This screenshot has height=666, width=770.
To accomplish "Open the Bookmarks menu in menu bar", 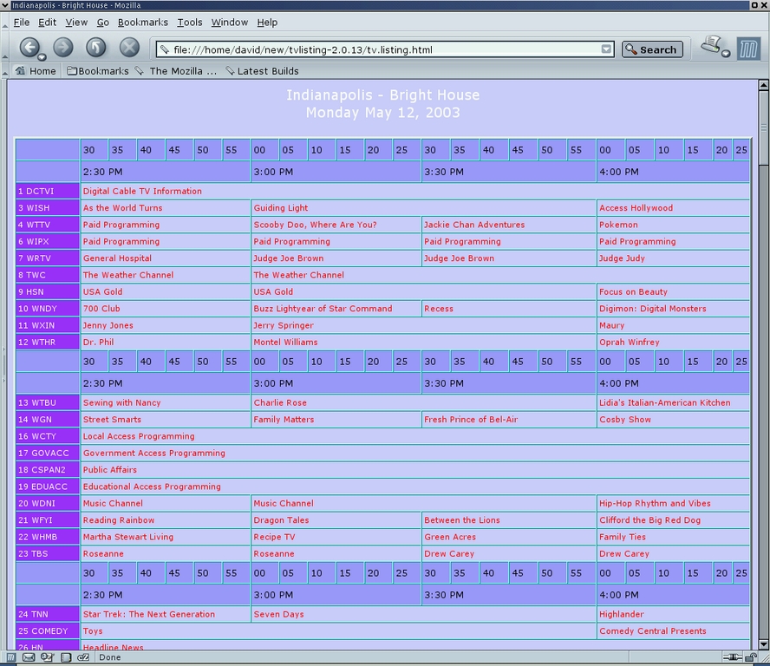I will [141, 22].
